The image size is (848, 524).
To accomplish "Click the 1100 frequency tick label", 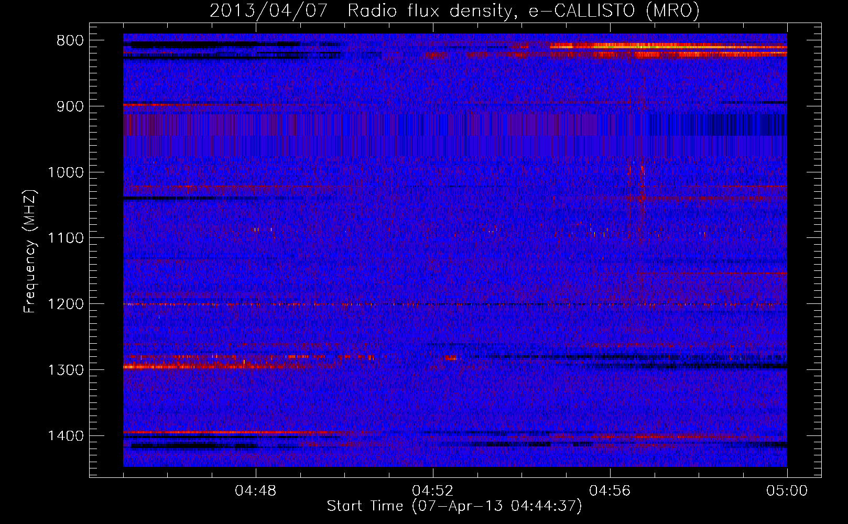I will pos(66,238).
